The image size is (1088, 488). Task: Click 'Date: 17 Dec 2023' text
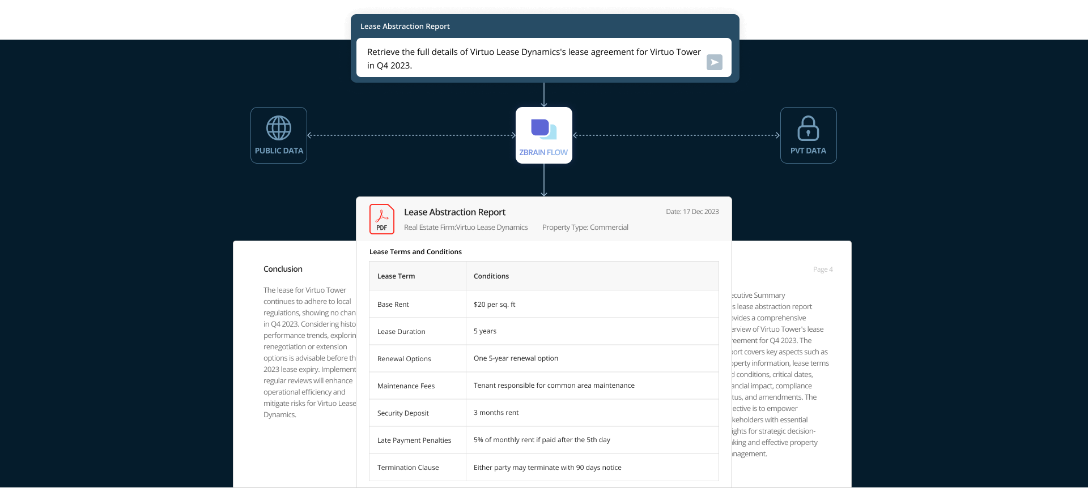[692, 212]
